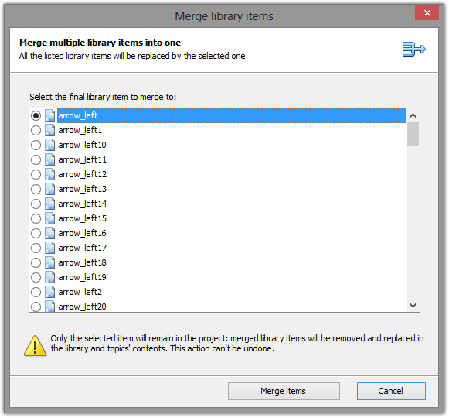Click the image icon next to arrow_left16
This screenshot has width=449, height=418.
(x=49, y=233)
